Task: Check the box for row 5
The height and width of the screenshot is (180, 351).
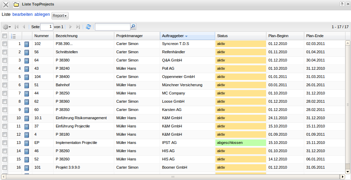Action: pyautogui.click(x=5, y=77)
